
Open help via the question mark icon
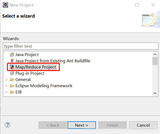pyautogui.click(x=8, y=125)
